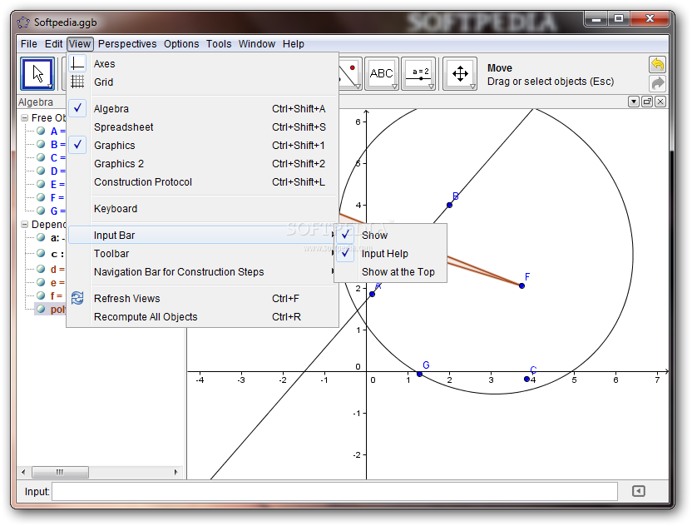The height and width of the screenshot is (526, 692).
Task: Select the Move Graphics View tool
Action: pyautogui.click(x=460, y=74)
